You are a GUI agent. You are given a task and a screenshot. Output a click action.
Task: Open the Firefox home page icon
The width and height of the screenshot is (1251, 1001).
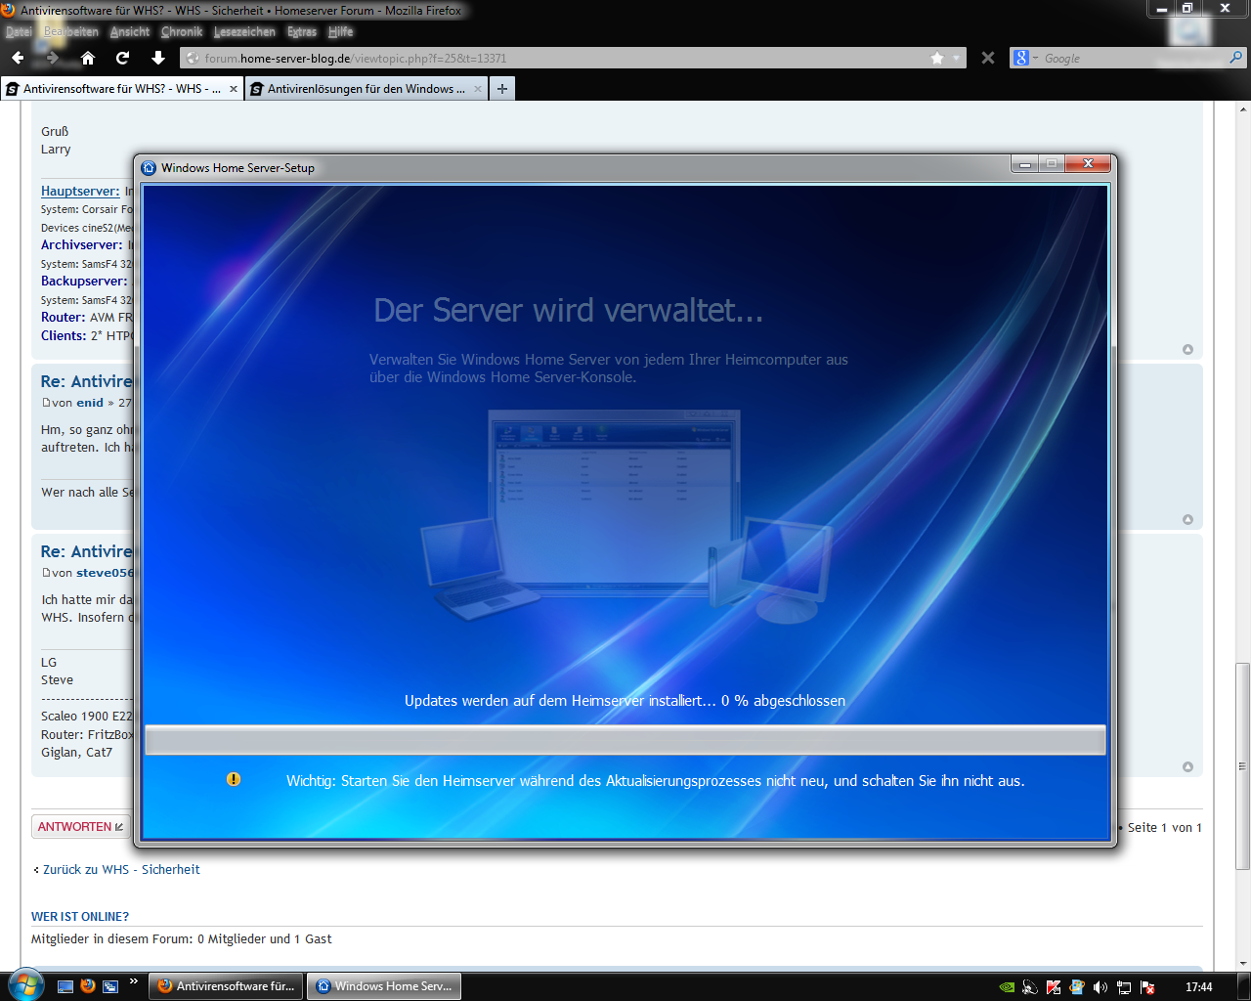coord(88,58)
